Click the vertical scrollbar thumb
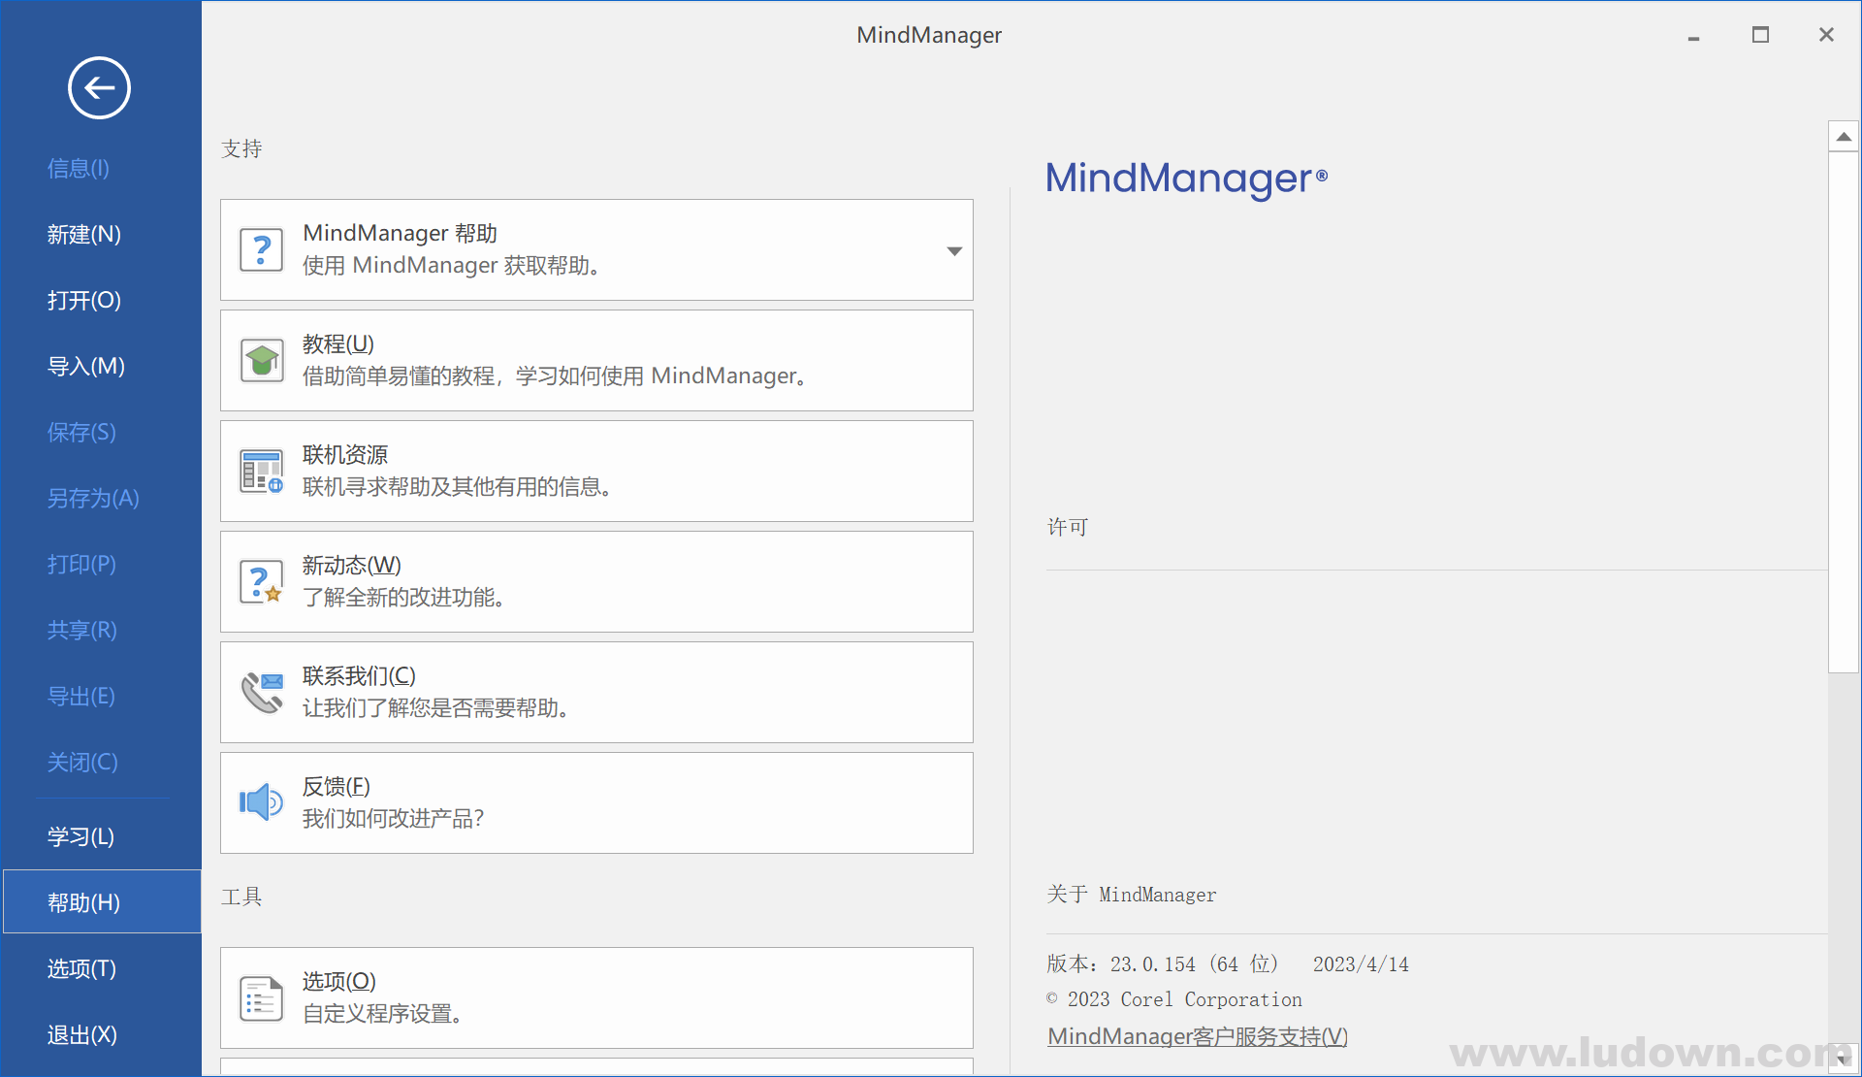 [1844, 411]
